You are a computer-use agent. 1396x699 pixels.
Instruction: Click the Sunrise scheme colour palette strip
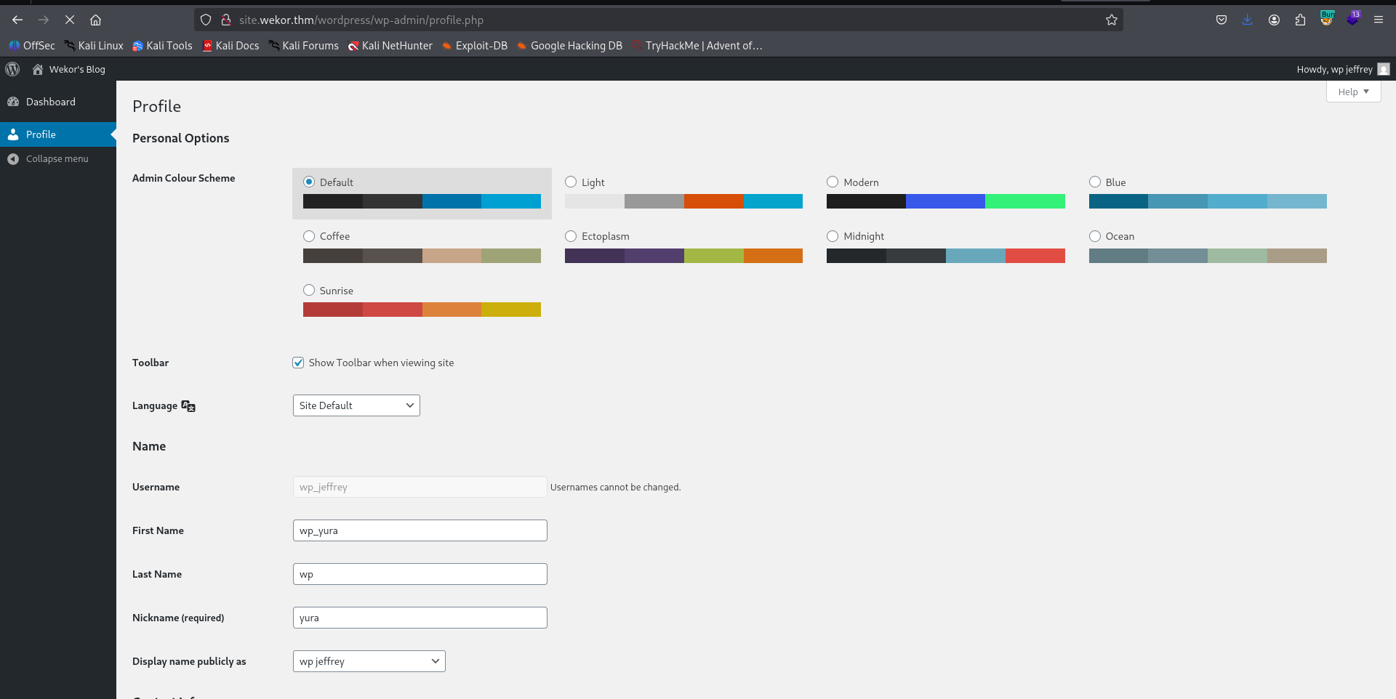pos(422,310)
